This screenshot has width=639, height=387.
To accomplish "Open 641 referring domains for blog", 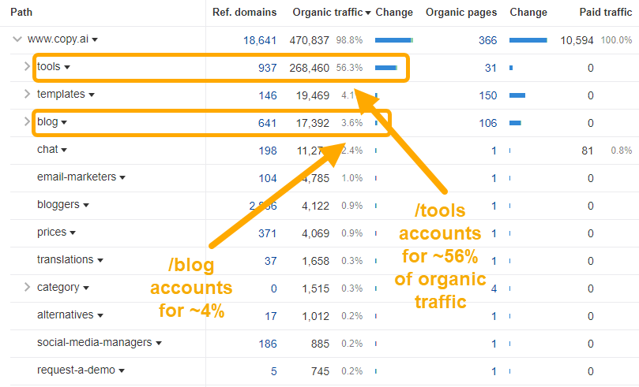I will click(267, 123).
